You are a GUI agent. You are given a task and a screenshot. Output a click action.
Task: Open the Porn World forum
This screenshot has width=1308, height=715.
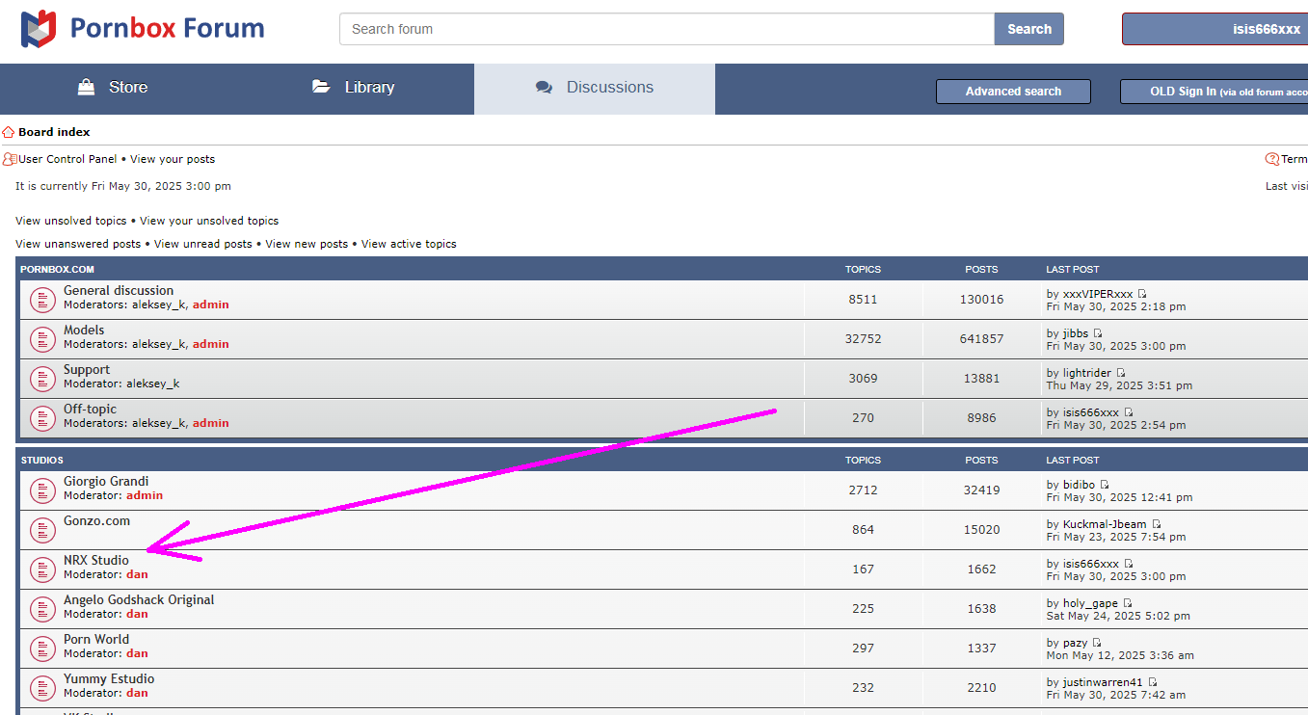click(96, 640)
